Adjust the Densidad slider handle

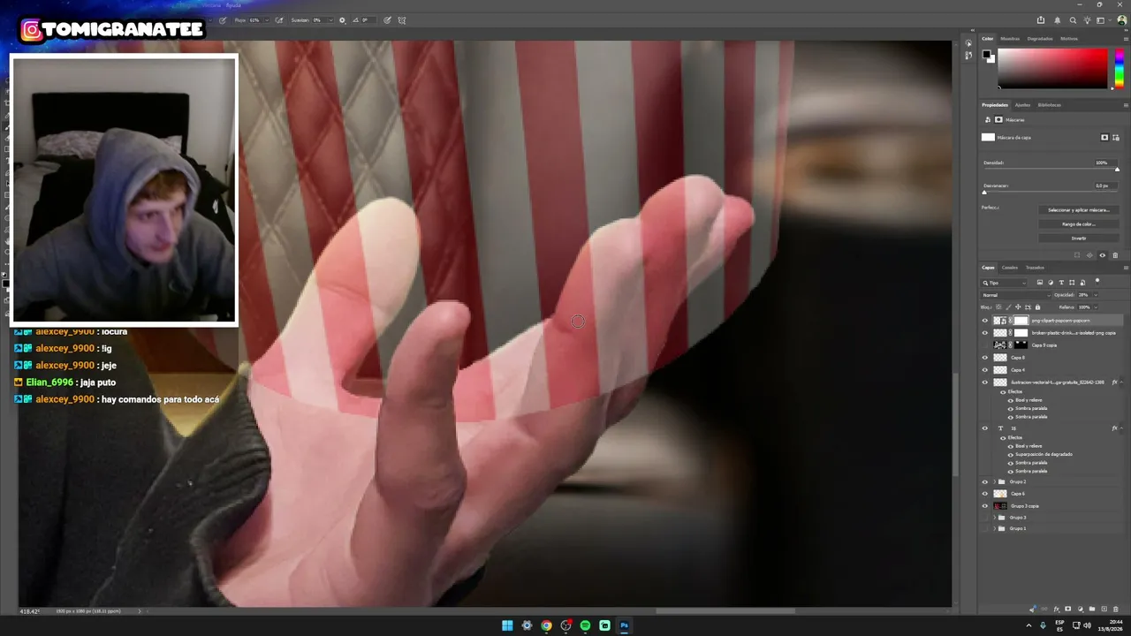pyautogui.click(x=1117, y=170)
